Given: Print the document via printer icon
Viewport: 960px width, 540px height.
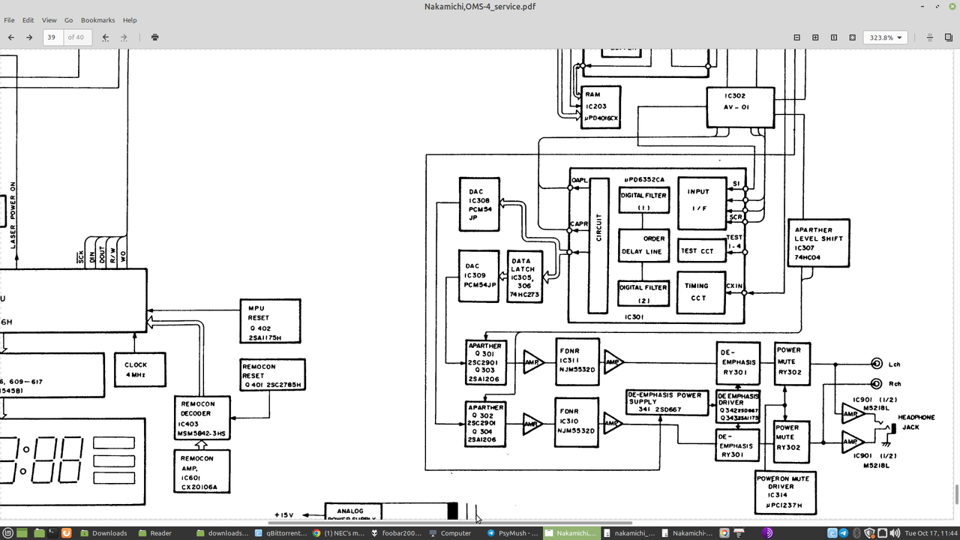Looking at the screenshot, I should pyautogui.click(x=154, y=37).
